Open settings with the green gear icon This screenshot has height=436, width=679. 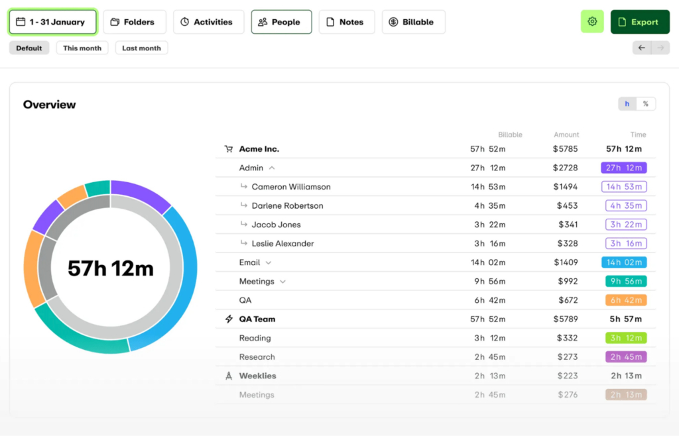click(592, 22)
